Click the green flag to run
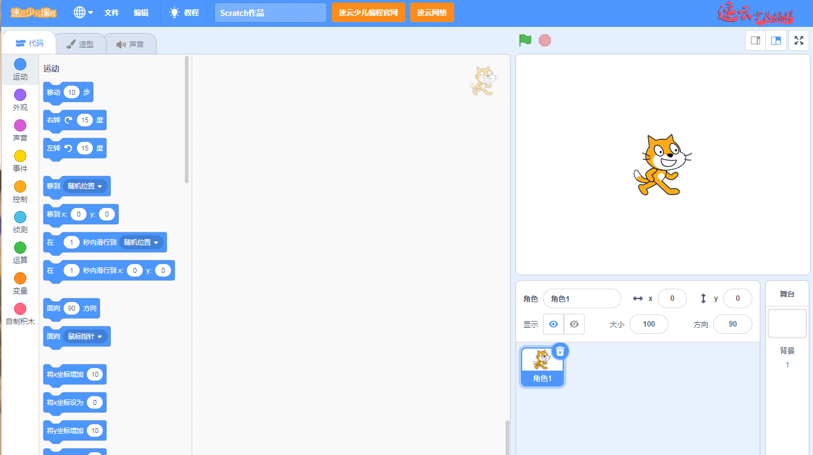Viewport: 813px width, 455px height. coord(525,40)
